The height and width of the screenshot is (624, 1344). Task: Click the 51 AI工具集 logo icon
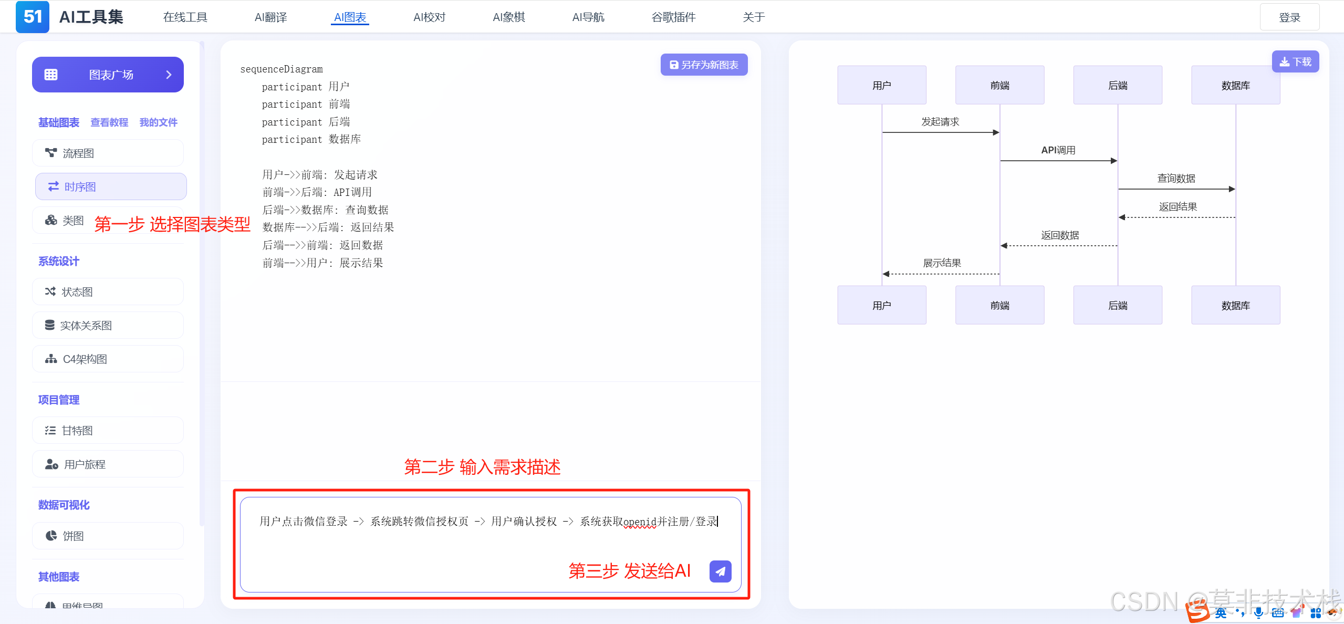point(33,17)
